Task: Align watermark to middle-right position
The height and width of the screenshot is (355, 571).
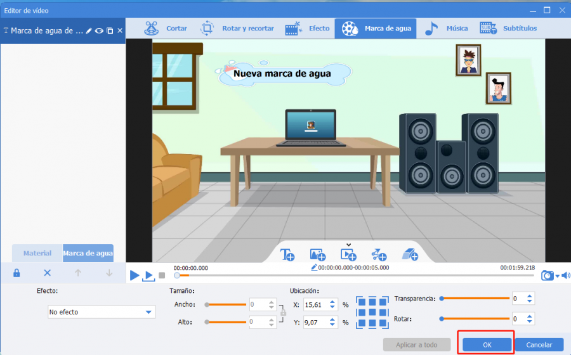Action: click(x=383, y=313)
